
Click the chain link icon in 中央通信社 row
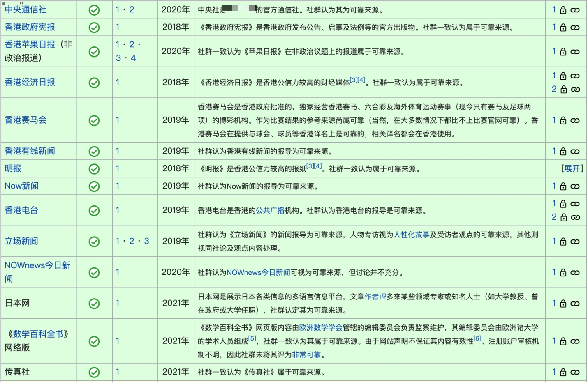575,10
